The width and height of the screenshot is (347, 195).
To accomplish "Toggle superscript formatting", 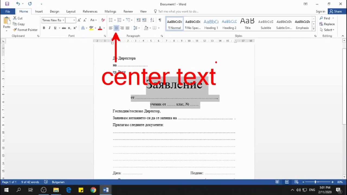I will click(75, 28).
